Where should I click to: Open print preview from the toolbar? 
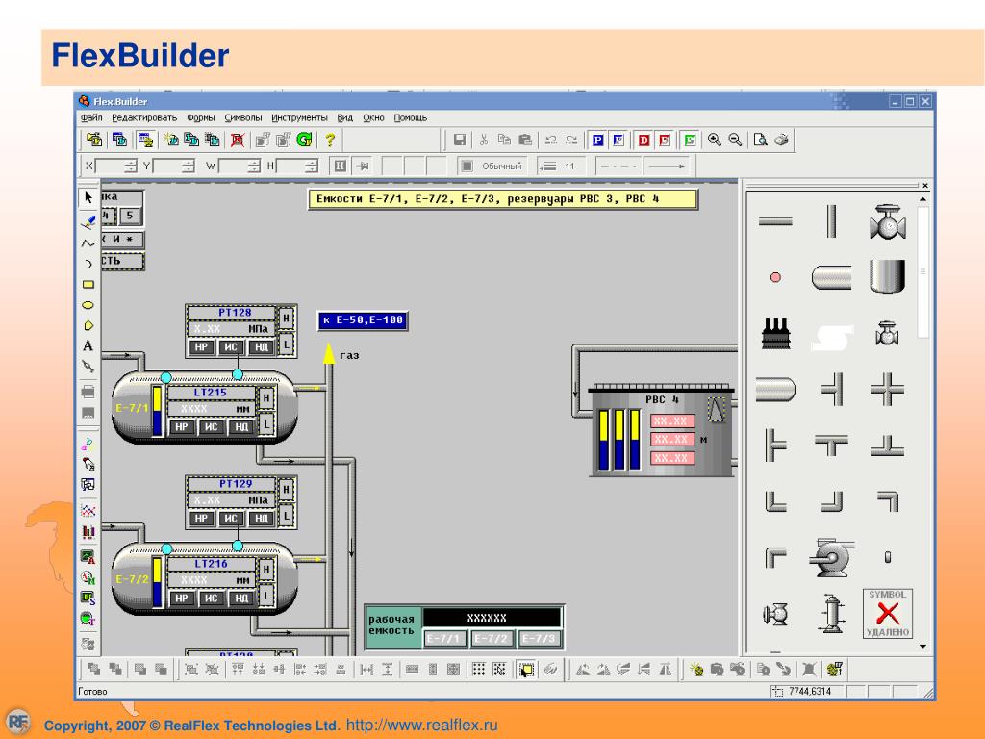click(x=760, y=140)
